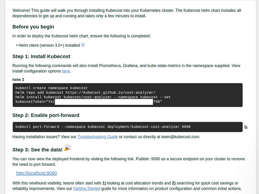The width and height of the screenshot is (259, 194).
Task: Click the 'helm install kubecost' command line
Action: (93, 97)
